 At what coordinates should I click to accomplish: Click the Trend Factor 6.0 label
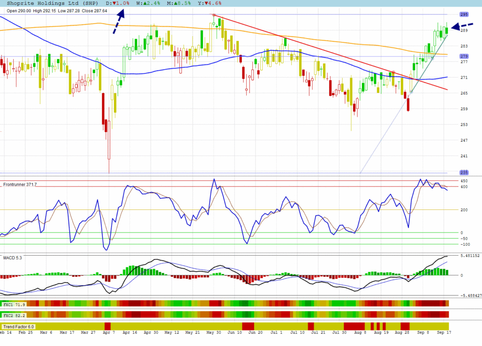pos(19,326)
